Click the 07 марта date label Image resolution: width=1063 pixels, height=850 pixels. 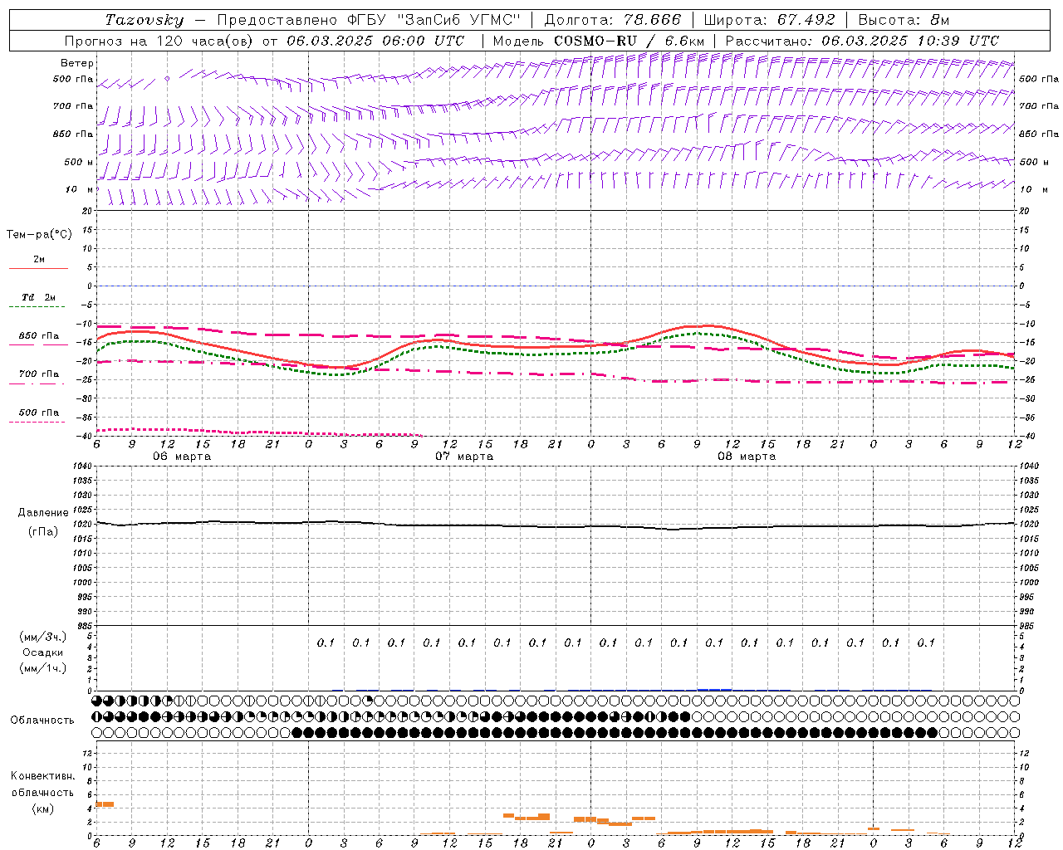click(464, 457)
